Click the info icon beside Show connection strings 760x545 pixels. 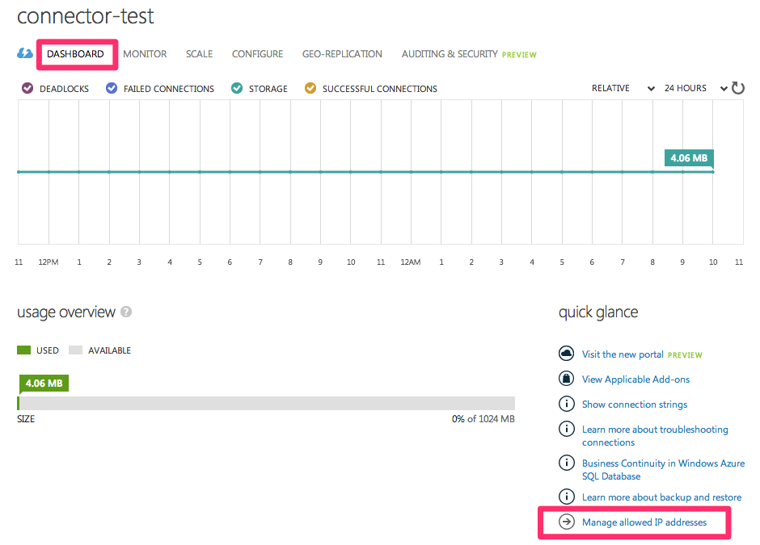pos(567,404)
